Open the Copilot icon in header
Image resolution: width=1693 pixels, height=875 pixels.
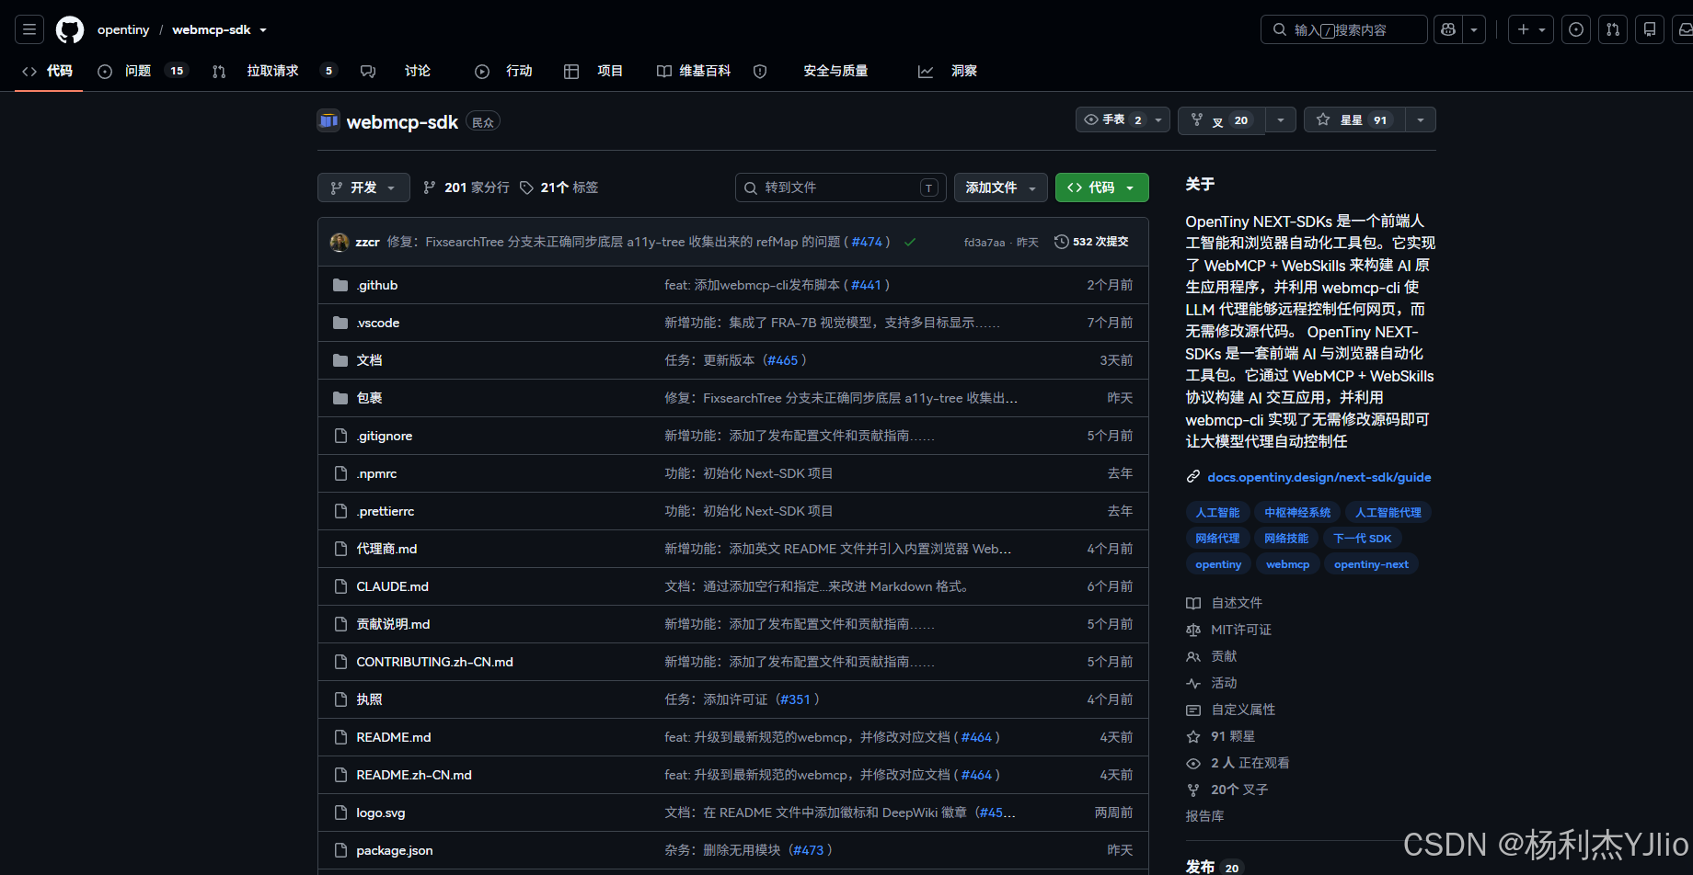[x=1448, y=29]
